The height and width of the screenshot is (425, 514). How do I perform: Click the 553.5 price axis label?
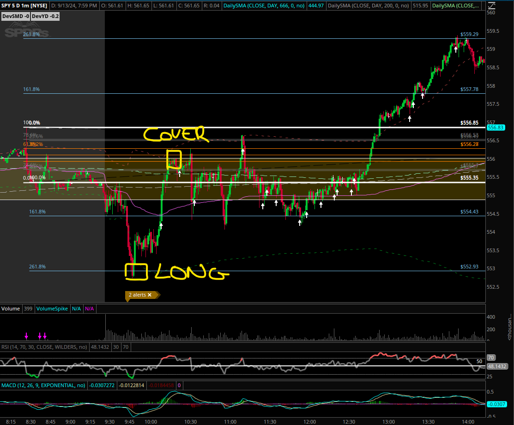493,250
